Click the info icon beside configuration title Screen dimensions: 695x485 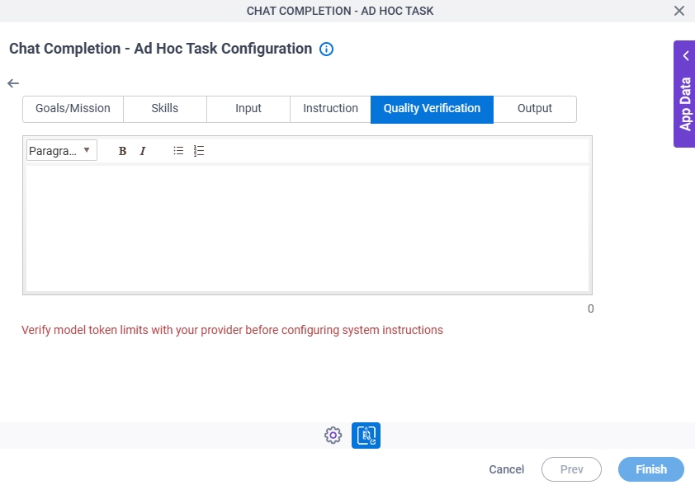coord(326,49)
